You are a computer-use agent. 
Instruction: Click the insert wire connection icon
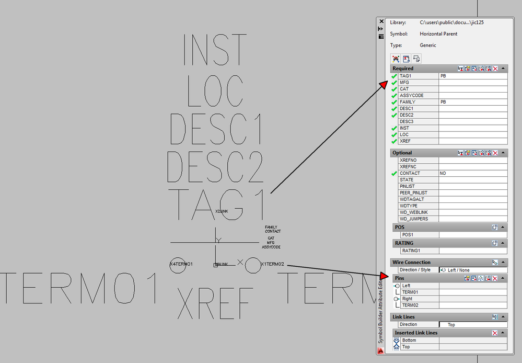495,263
